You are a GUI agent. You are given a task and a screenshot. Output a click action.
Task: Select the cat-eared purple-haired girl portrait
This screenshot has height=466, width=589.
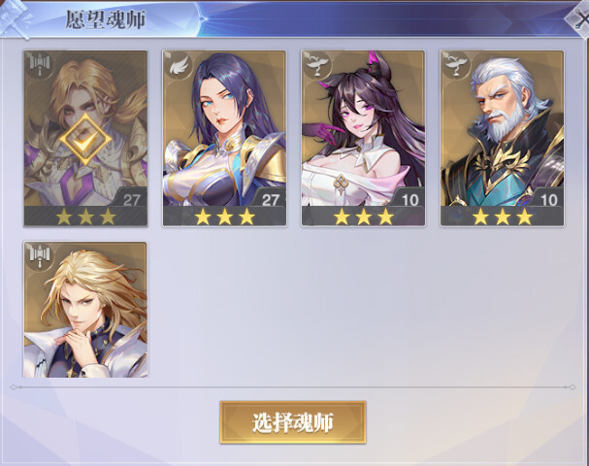(363, 138)
